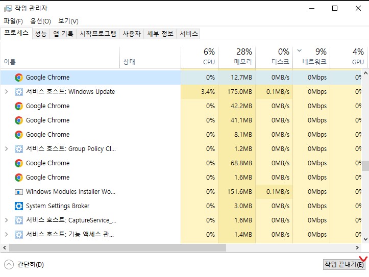Screen dimensions: 369x277
Task: Click the 3.4% CPU value
Action: 208,92
